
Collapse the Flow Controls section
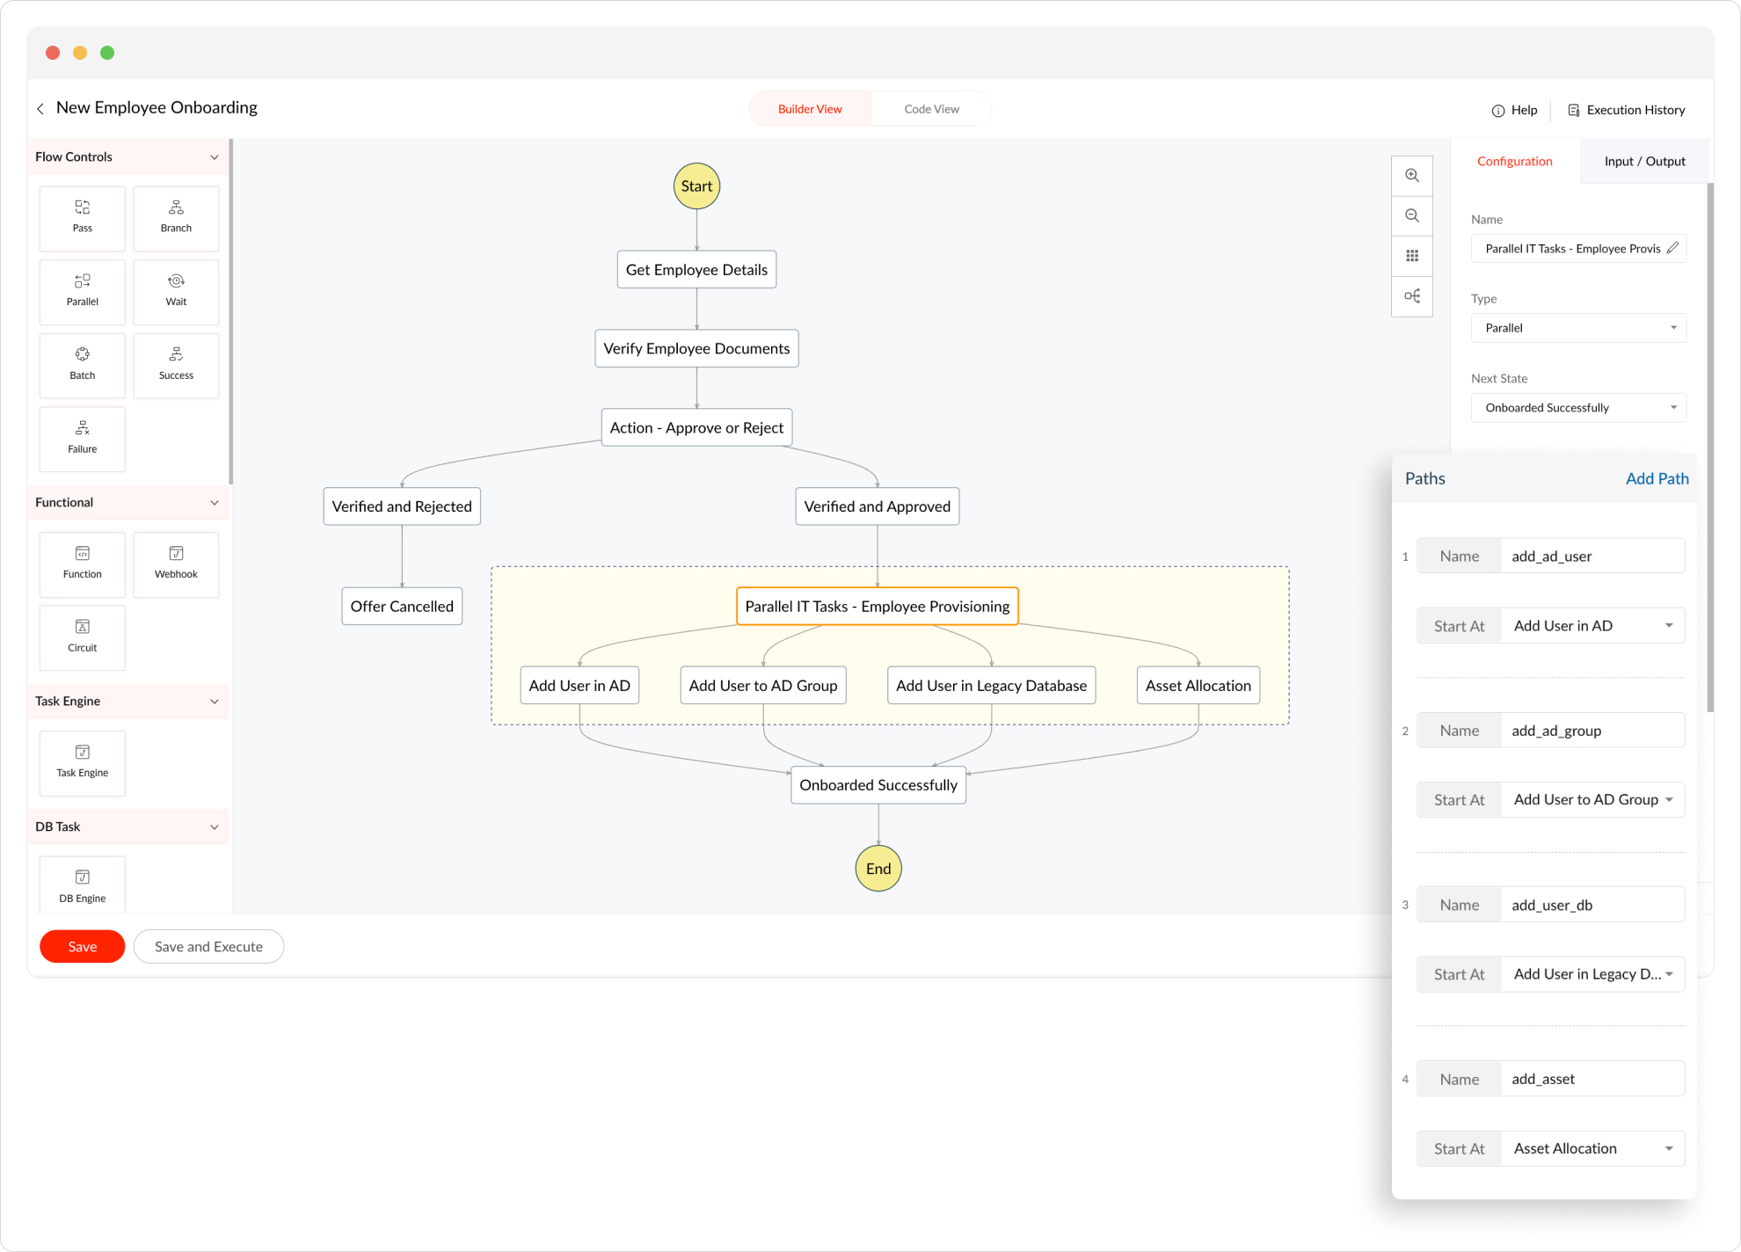click(214, 157)
